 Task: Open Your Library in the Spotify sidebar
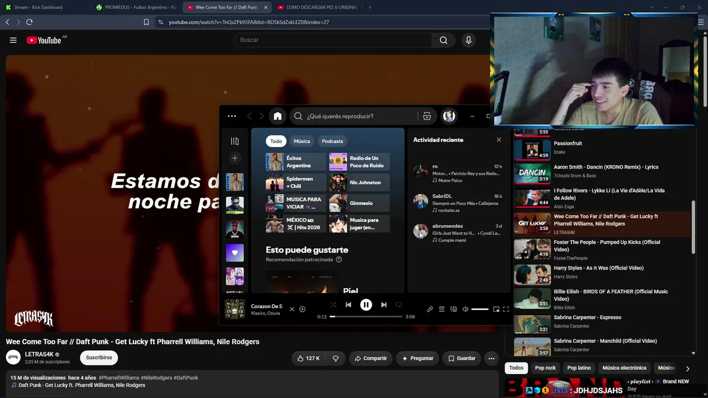(x=235, y=142)
